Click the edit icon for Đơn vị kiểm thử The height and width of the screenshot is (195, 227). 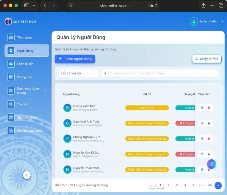coord(202,108)
